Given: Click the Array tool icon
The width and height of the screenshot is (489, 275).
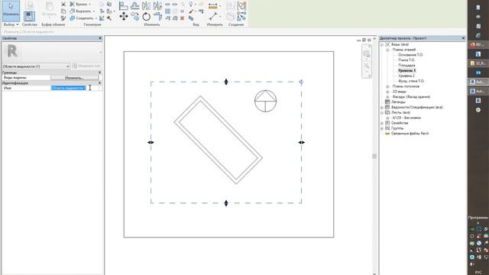Looking at the screenshot, I should point(168,11).
